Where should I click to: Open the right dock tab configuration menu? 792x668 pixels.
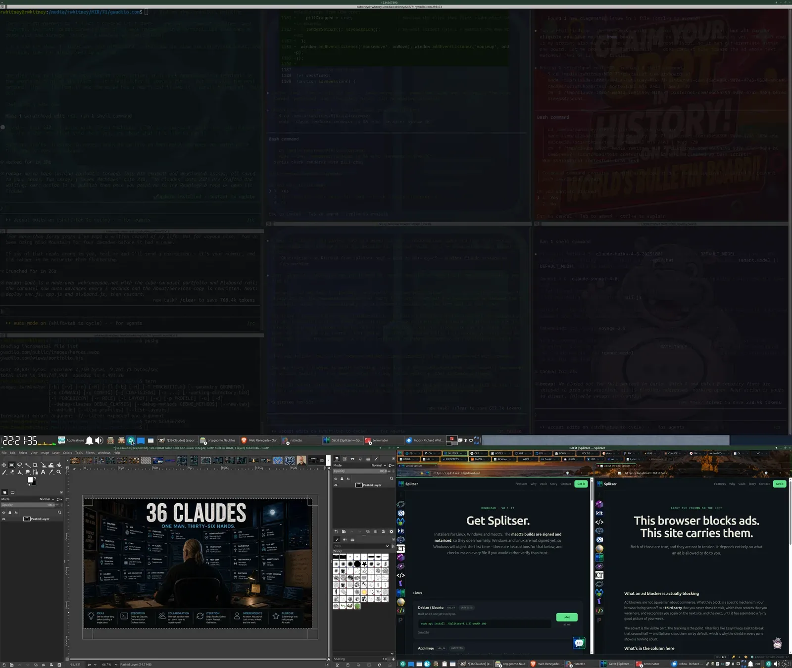[393, 459]
